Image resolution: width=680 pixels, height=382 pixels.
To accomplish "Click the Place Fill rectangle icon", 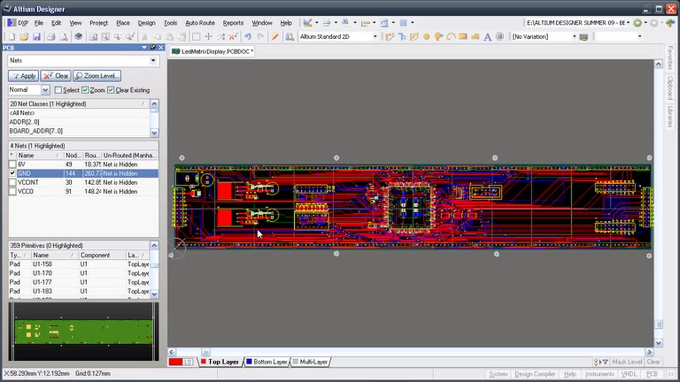I will click(x=463, y=37).
